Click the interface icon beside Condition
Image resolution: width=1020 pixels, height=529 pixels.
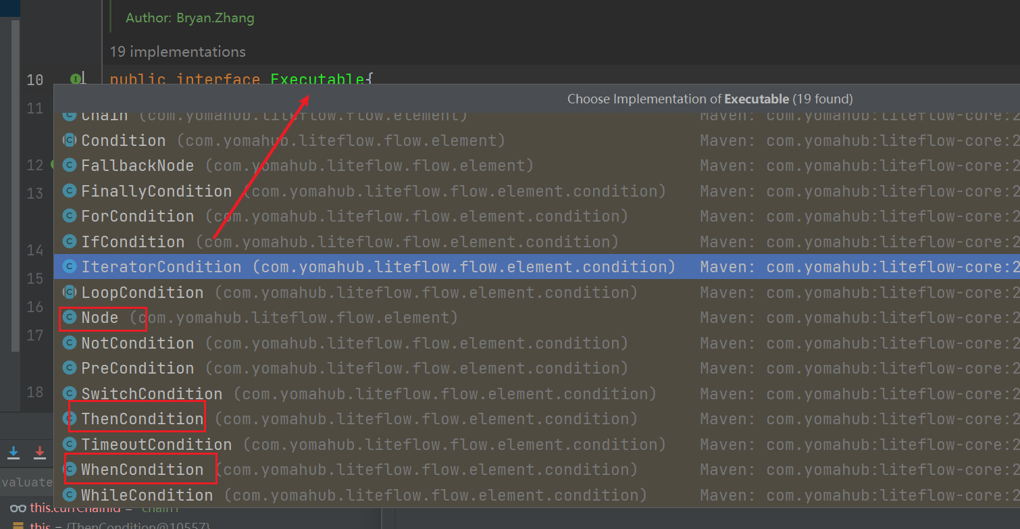pyautogui.click(x=70, y=140)
